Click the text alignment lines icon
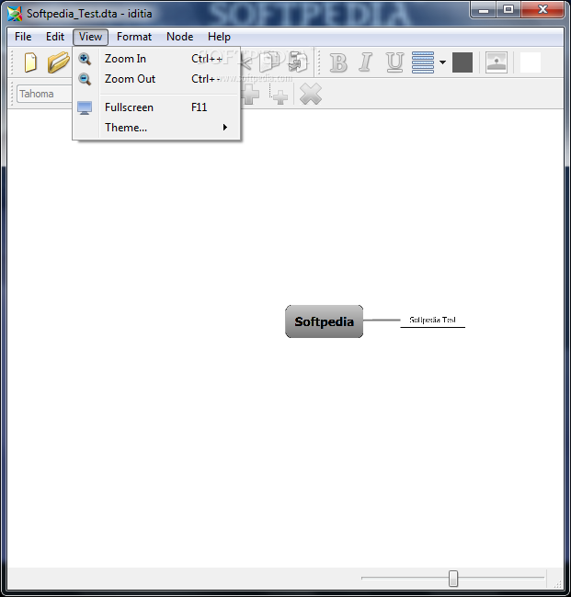 [x=423, y=62]
